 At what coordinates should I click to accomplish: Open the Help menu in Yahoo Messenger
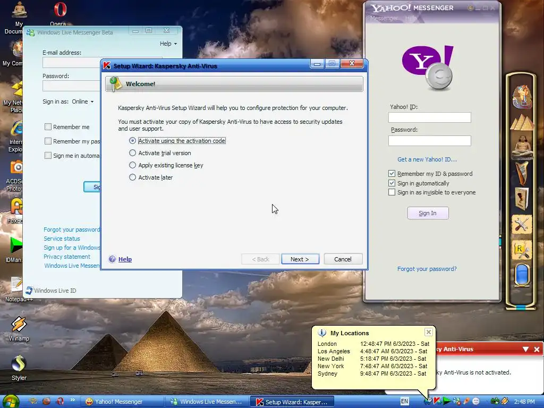pyautogui.click(x=410, y=18)
